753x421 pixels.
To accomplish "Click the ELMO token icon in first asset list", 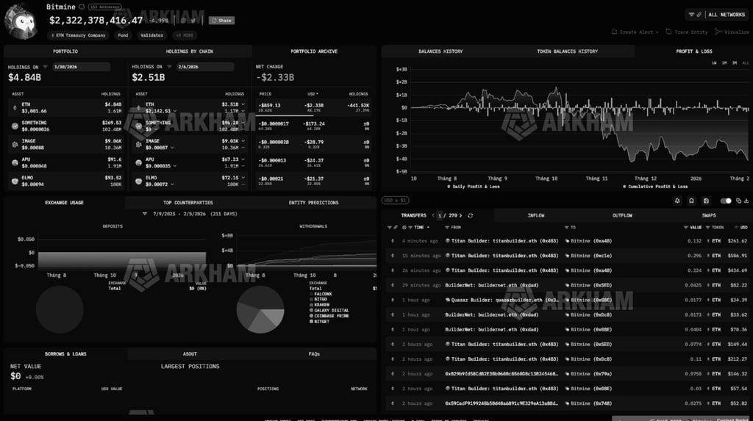I will click(x=15, y=181).
